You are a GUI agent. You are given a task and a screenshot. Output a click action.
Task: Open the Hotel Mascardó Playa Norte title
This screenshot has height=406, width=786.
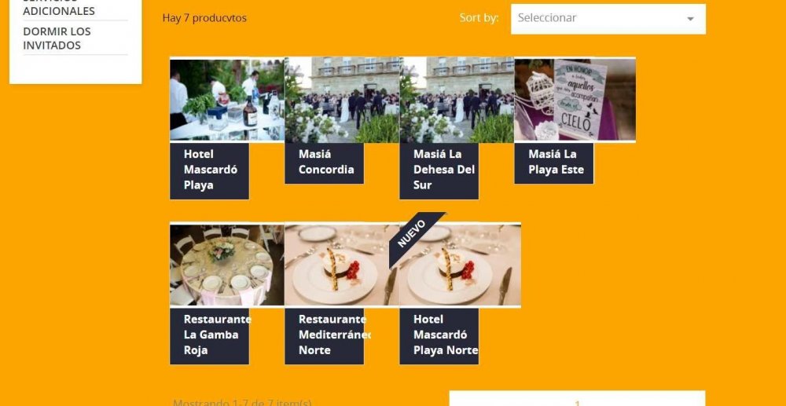[446, 335]
